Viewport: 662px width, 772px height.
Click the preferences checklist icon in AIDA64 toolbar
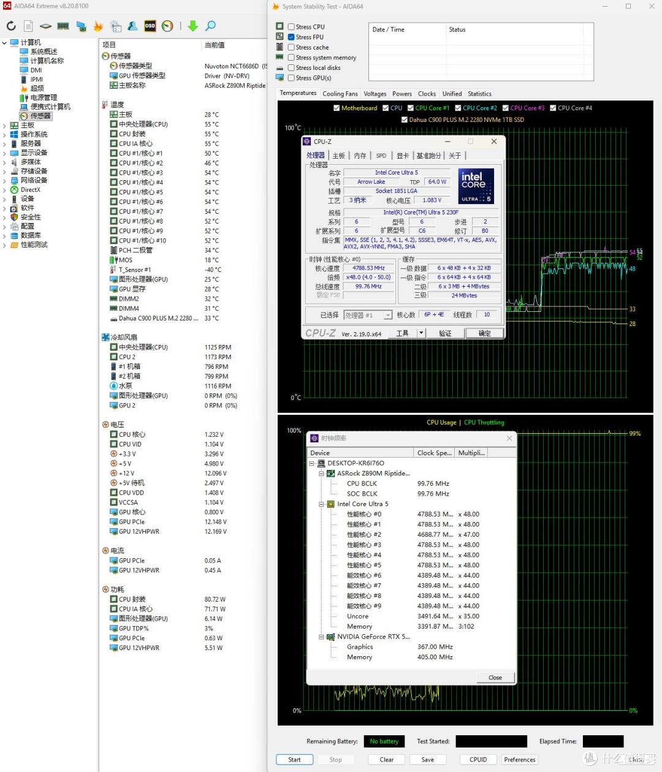(116, 26)
